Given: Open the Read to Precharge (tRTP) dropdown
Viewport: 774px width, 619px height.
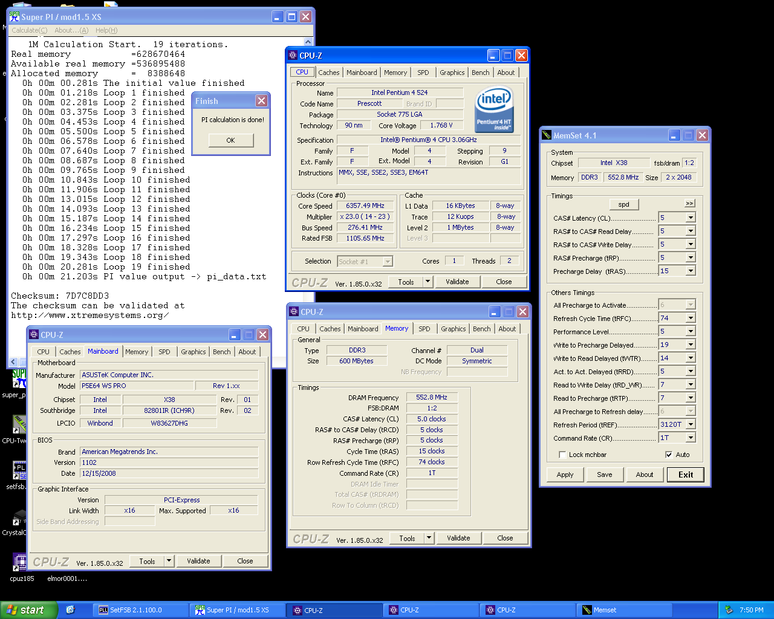Looking at the screenshot, I should (691, 398).
